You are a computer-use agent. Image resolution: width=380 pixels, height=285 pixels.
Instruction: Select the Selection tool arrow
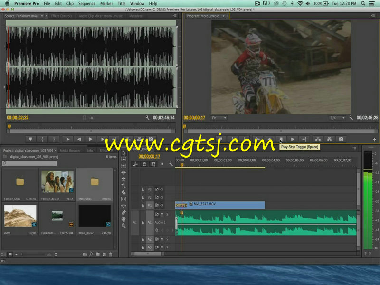pos(123,153)
